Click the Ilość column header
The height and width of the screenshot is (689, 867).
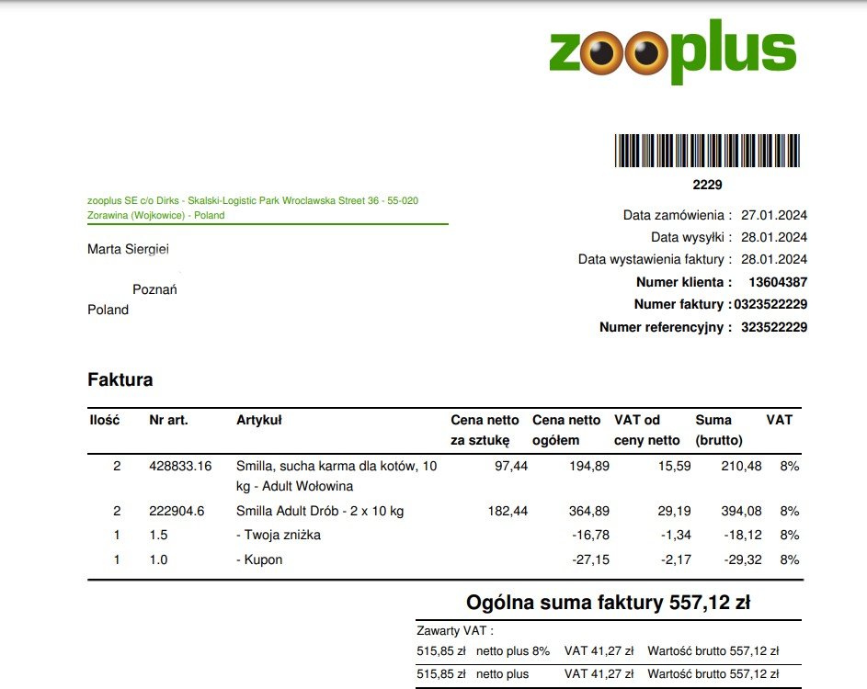coord(105,420)
